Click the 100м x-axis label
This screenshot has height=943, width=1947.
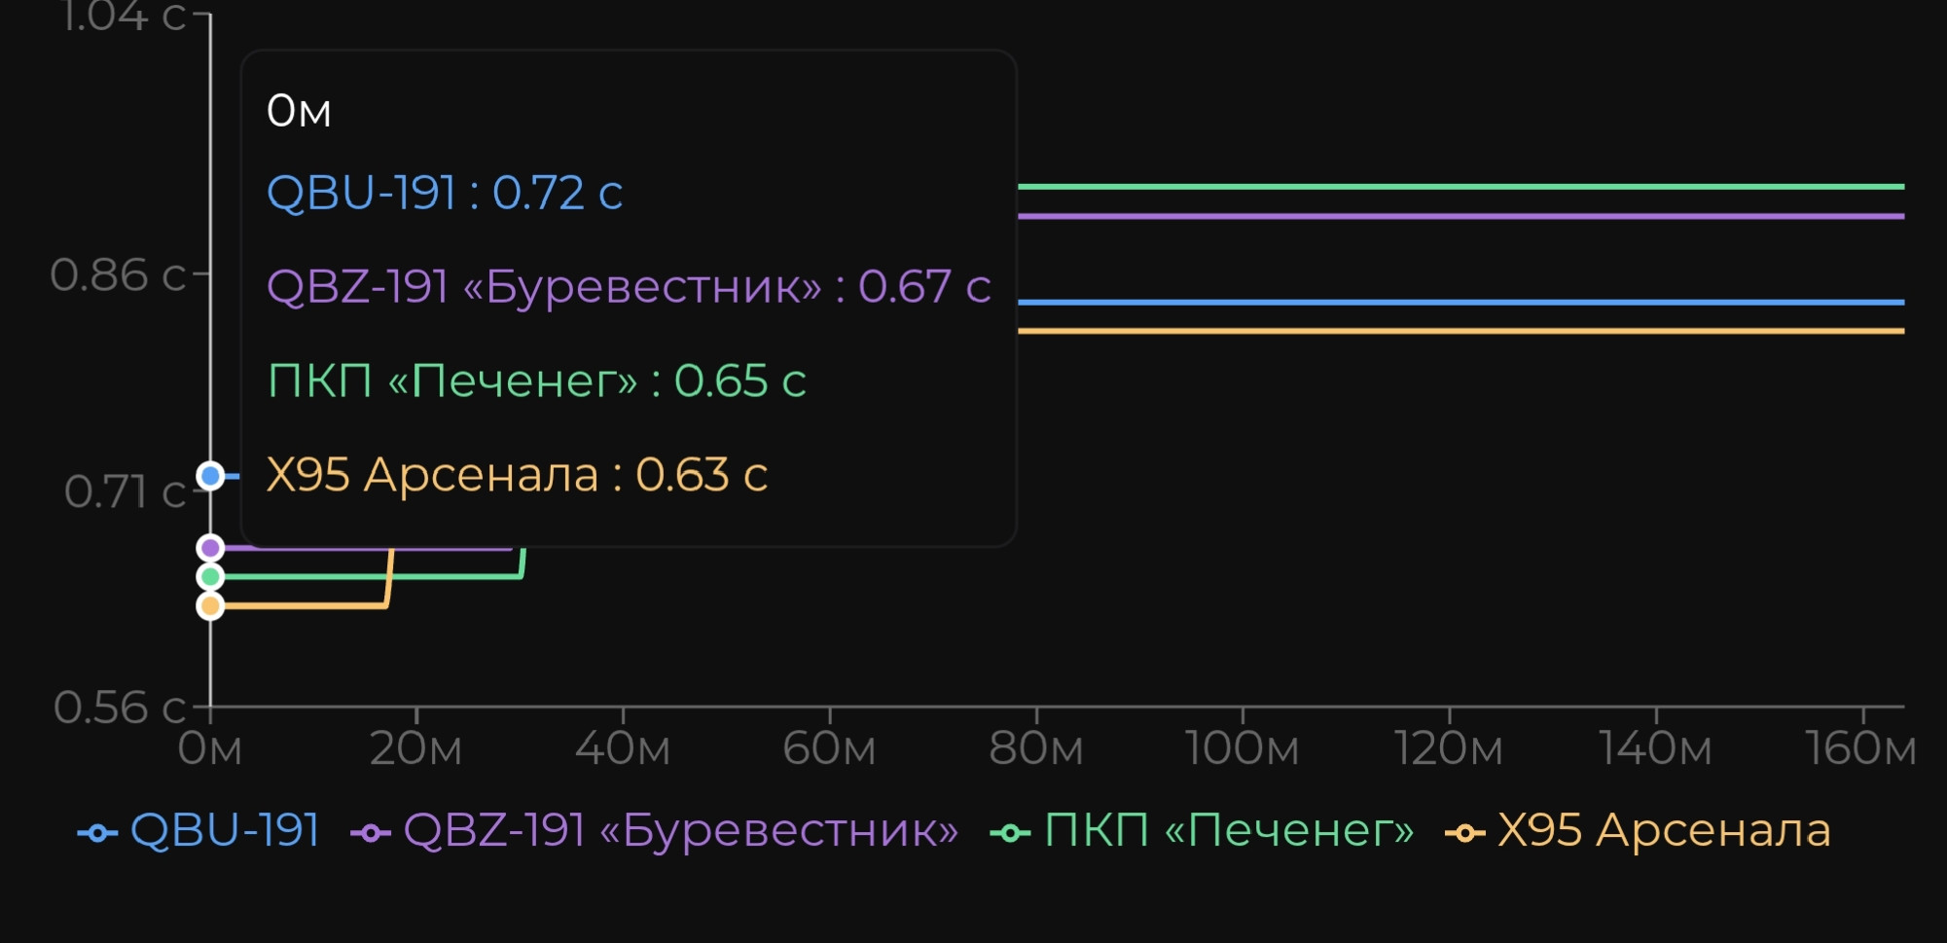point(1243,749)
